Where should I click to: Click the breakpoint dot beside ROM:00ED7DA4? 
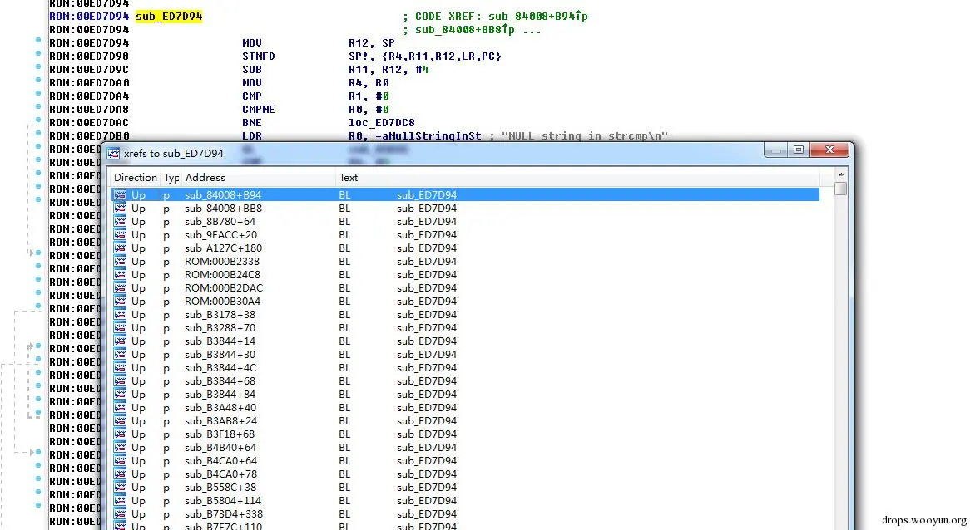pos(38,93)
